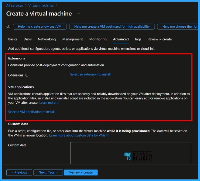
Task: Click Select an extension to install
Action: point(90,74)
